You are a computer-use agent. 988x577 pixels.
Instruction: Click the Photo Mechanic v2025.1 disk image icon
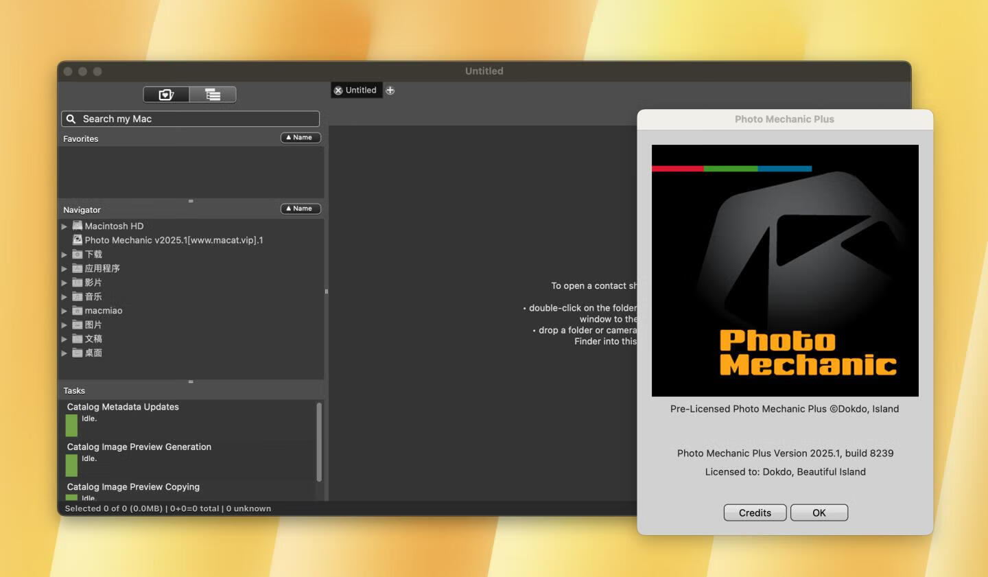pos(78,240)
